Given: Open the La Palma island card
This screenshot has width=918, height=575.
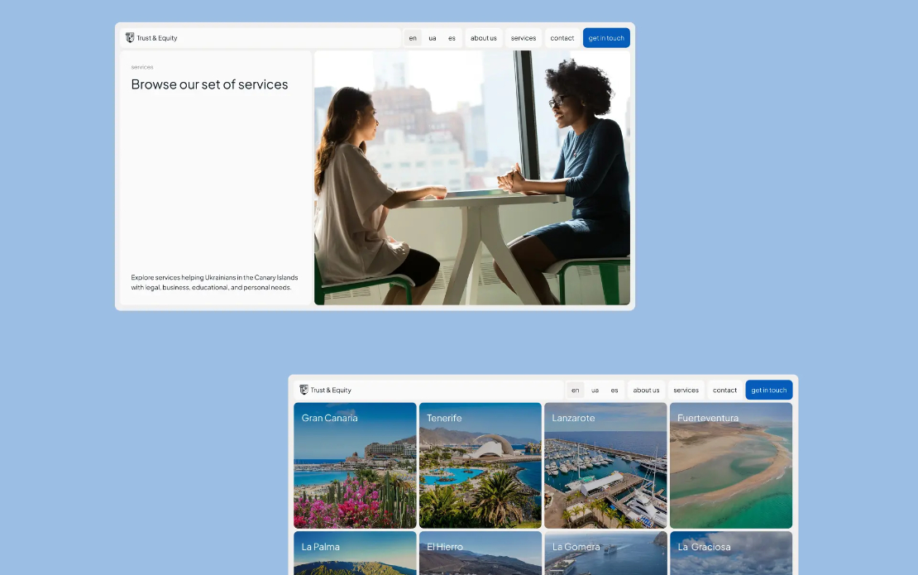Looking at the screenshot, I should 355,553.
